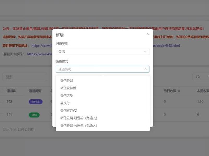Image resolution: width=209 pixels, height=156 pixels.
Task: Sort by 昨日收款 column arrows
Action: tap(179, 91)
